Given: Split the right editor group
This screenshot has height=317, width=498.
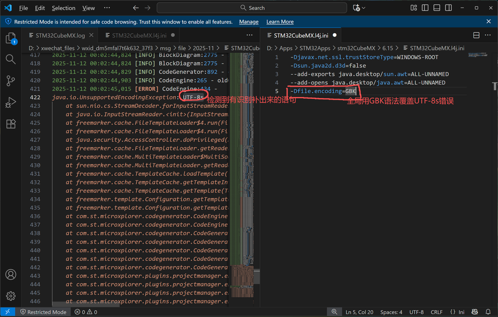Looking at the screenshot, I should tap(476, 35).
